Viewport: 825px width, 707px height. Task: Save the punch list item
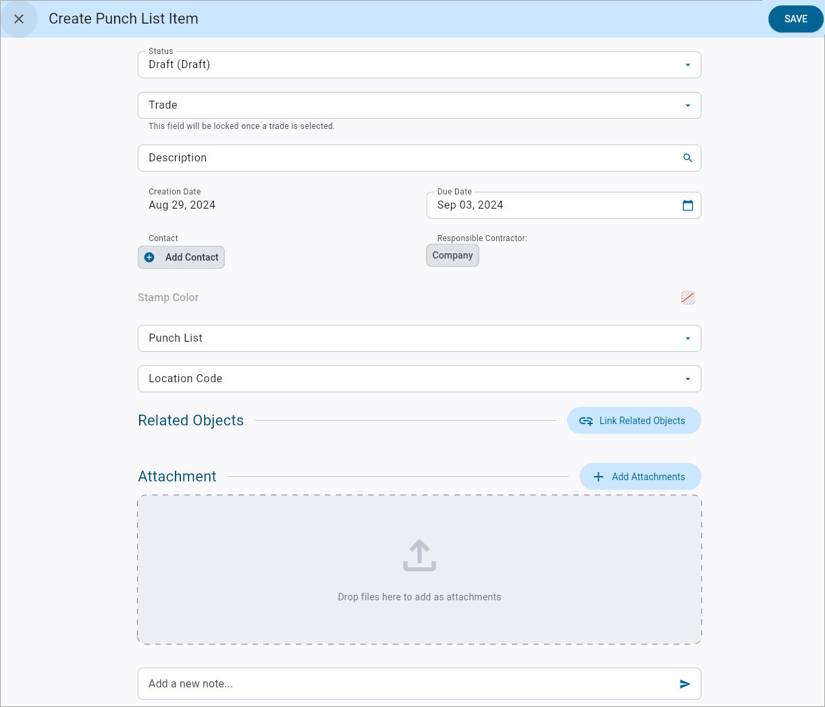pos(795,19)
